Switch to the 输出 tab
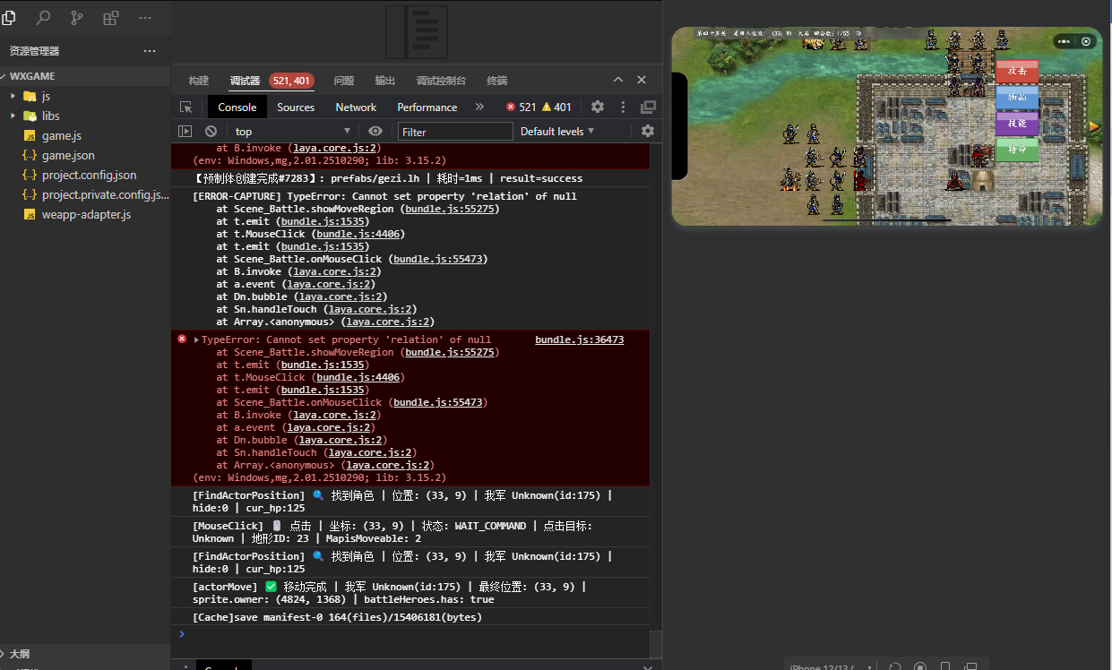The image size is (1112, 670). (385, 81)
